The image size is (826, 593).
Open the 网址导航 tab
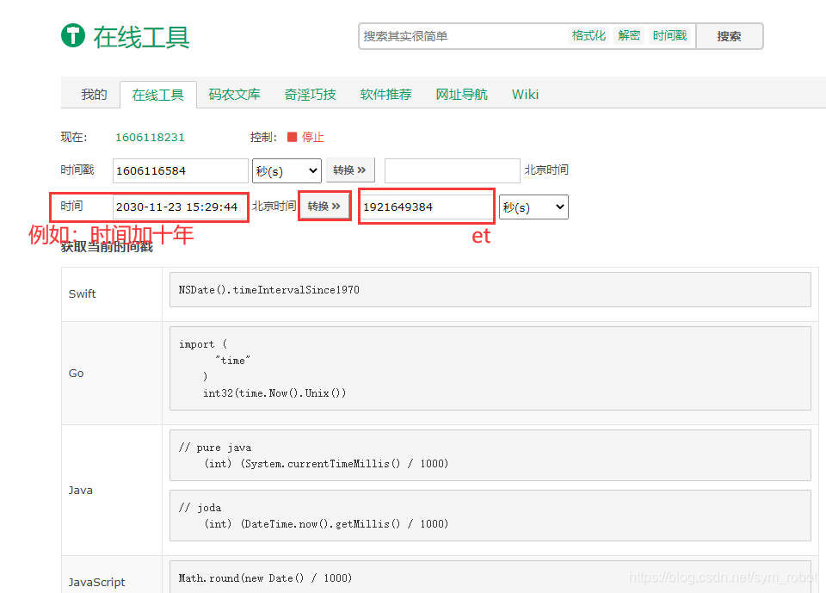tap(461, 95)
